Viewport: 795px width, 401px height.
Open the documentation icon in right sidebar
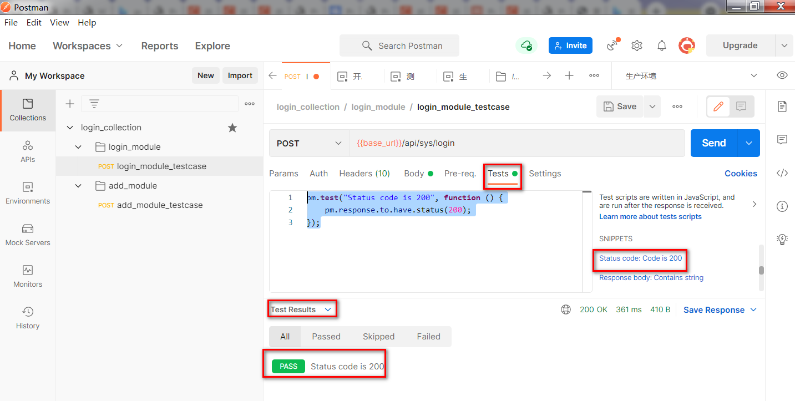[x=782, y=106]
